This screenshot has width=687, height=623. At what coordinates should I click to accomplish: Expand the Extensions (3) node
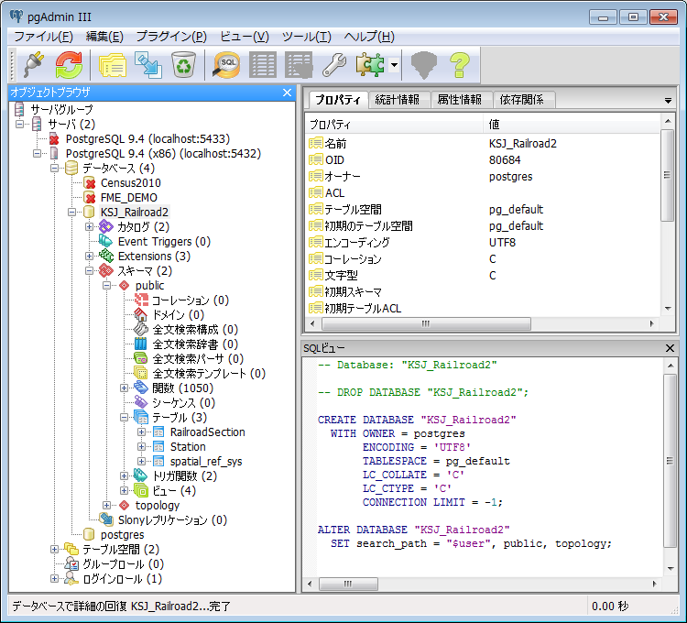(90, 257)
